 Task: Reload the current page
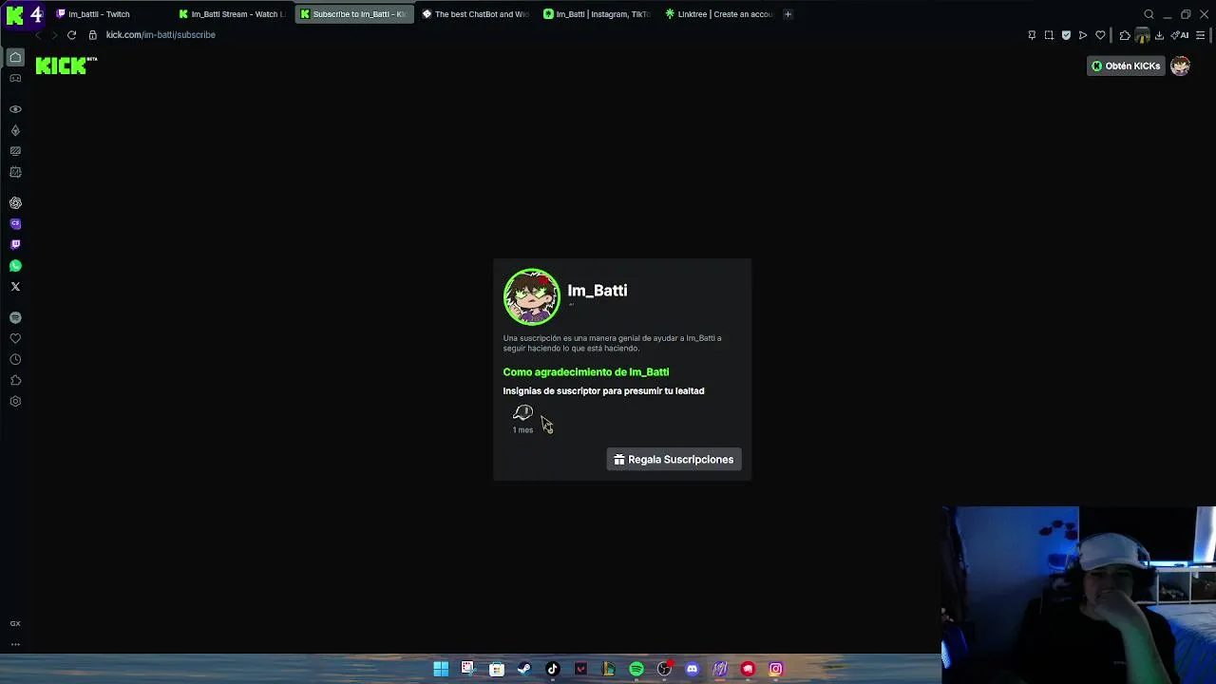pyautogui.click(x=71, y=35)
